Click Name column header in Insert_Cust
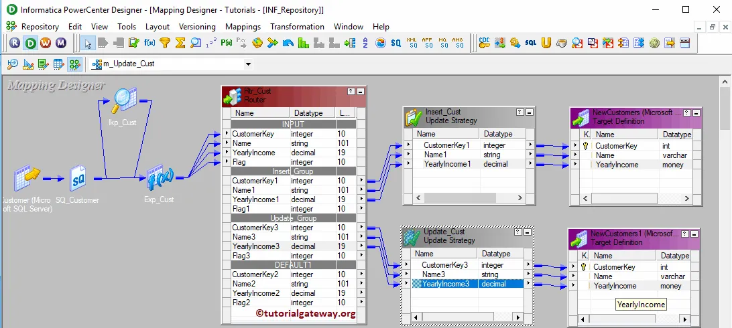 coord(448,134)
